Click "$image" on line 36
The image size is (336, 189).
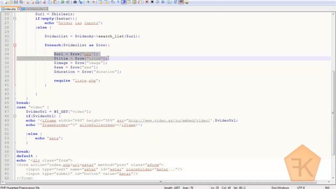61,63
